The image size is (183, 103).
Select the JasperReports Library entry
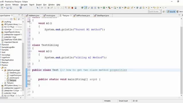coord(12,32)
